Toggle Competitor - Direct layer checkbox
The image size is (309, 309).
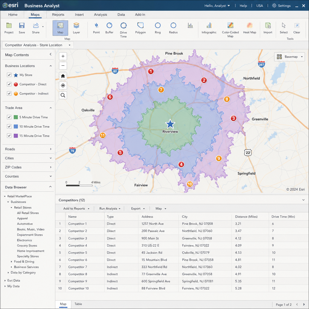[x=9, y=84]
